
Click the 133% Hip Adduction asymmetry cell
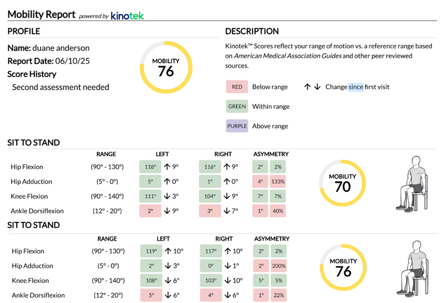[278, 182]
